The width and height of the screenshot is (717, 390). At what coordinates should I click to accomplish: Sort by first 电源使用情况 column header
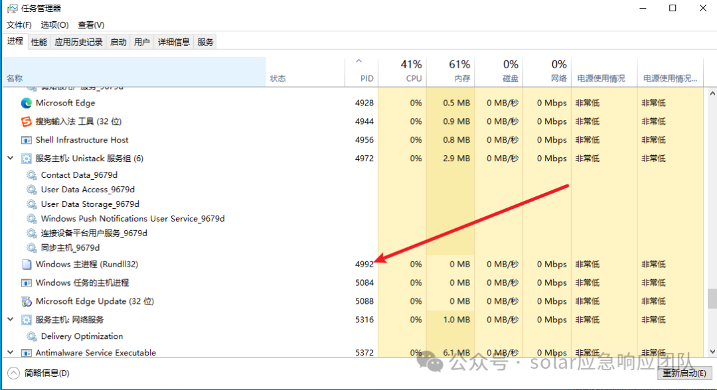(604, 72)
